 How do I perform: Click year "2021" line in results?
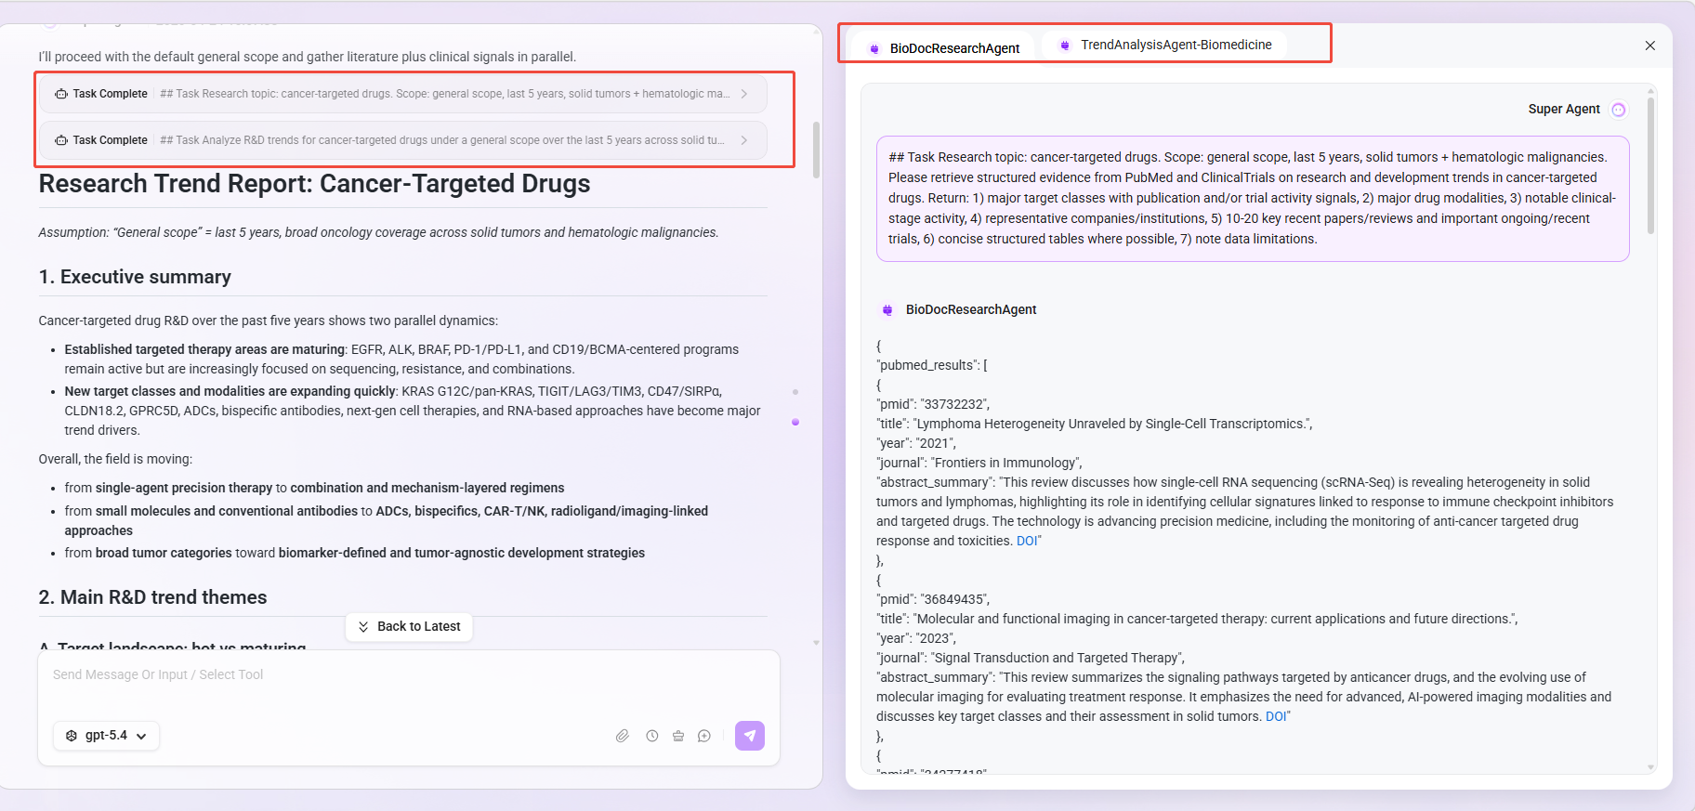tap(916, 443)
